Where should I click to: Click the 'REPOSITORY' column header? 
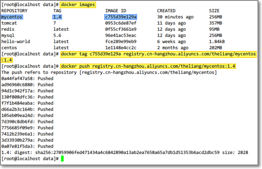point(14,11)
